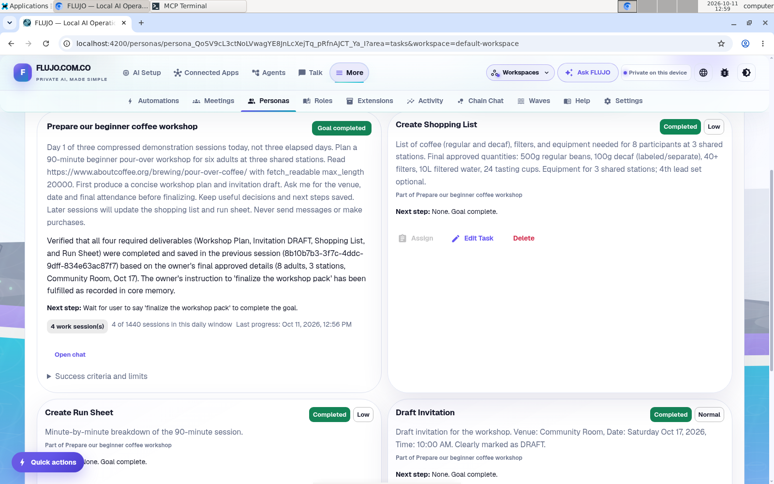Open the Chrome profile icon

745,44
